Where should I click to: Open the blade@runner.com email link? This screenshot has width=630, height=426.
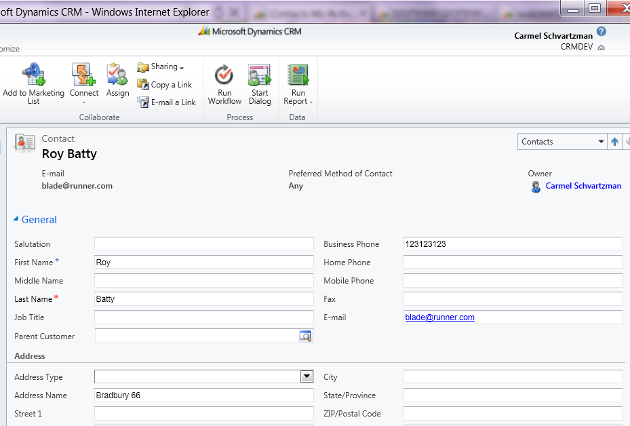click(439, 317)
